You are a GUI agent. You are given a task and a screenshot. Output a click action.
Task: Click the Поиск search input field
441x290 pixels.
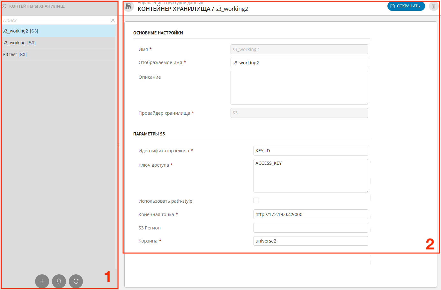[56, 20]
